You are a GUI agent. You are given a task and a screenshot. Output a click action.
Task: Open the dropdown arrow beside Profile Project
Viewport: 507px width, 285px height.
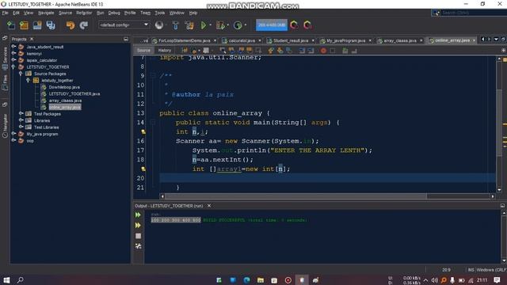coord(246,25)
